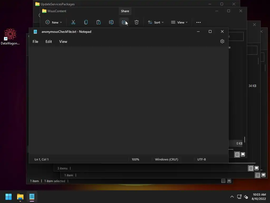Open the Notepad Edit menu
The width and height of the screenshot is (270, 203).
(49, 41)
